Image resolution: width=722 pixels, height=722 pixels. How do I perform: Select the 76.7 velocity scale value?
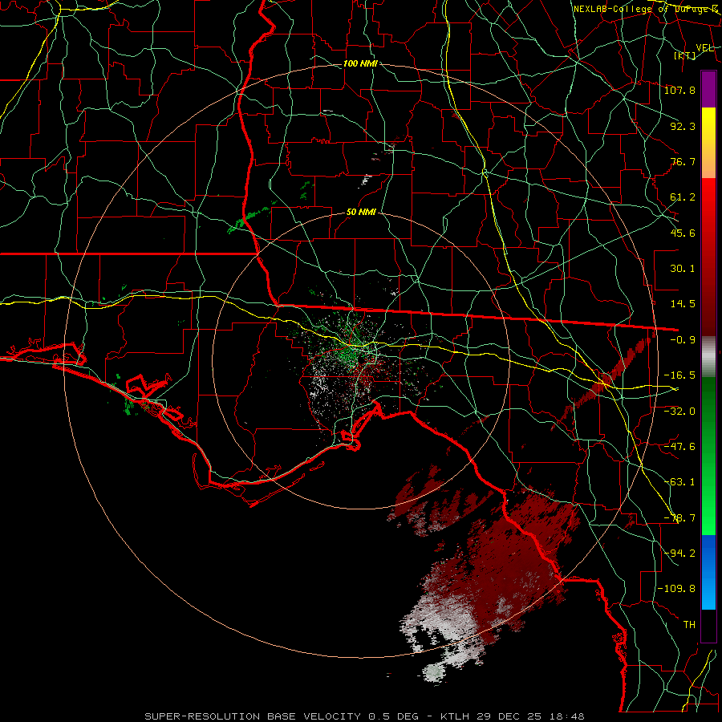[683, 161]
